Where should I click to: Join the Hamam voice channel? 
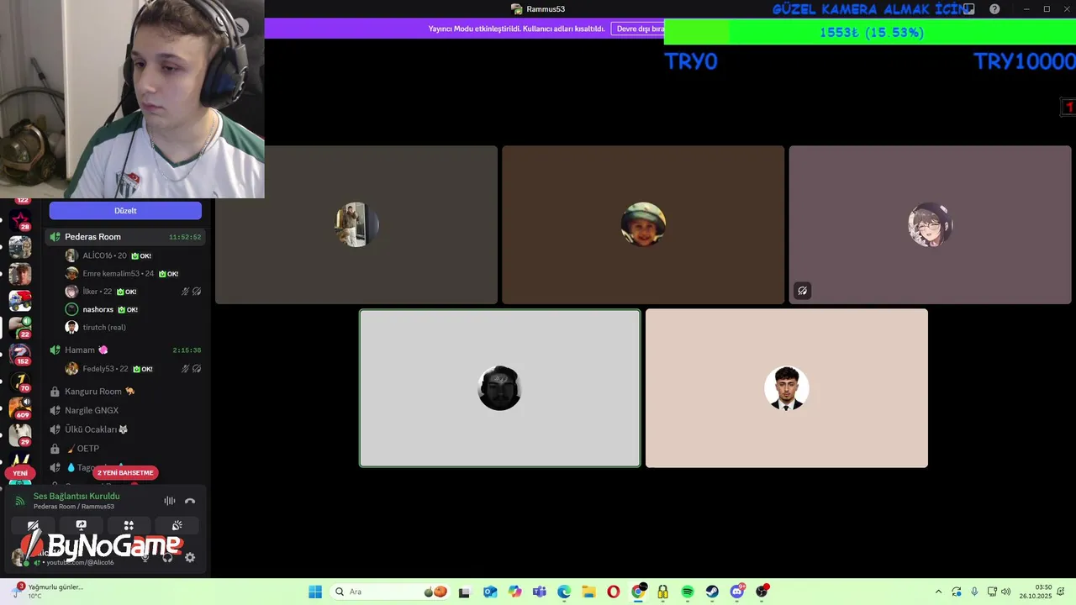click(x=125, y=350)
